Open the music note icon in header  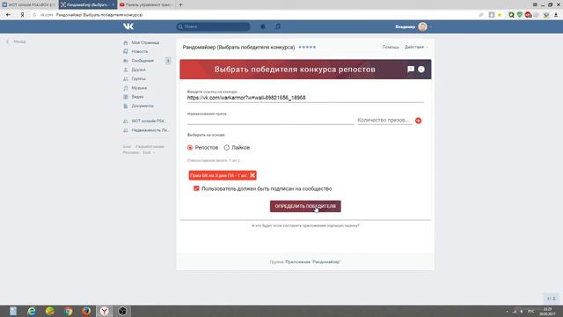[278, 26]
